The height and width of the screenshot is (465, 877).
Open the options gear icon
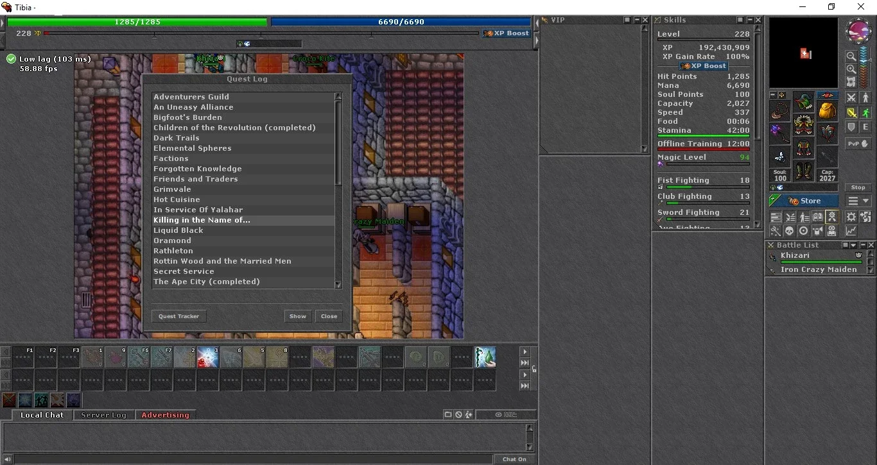(x=851, y=217)
